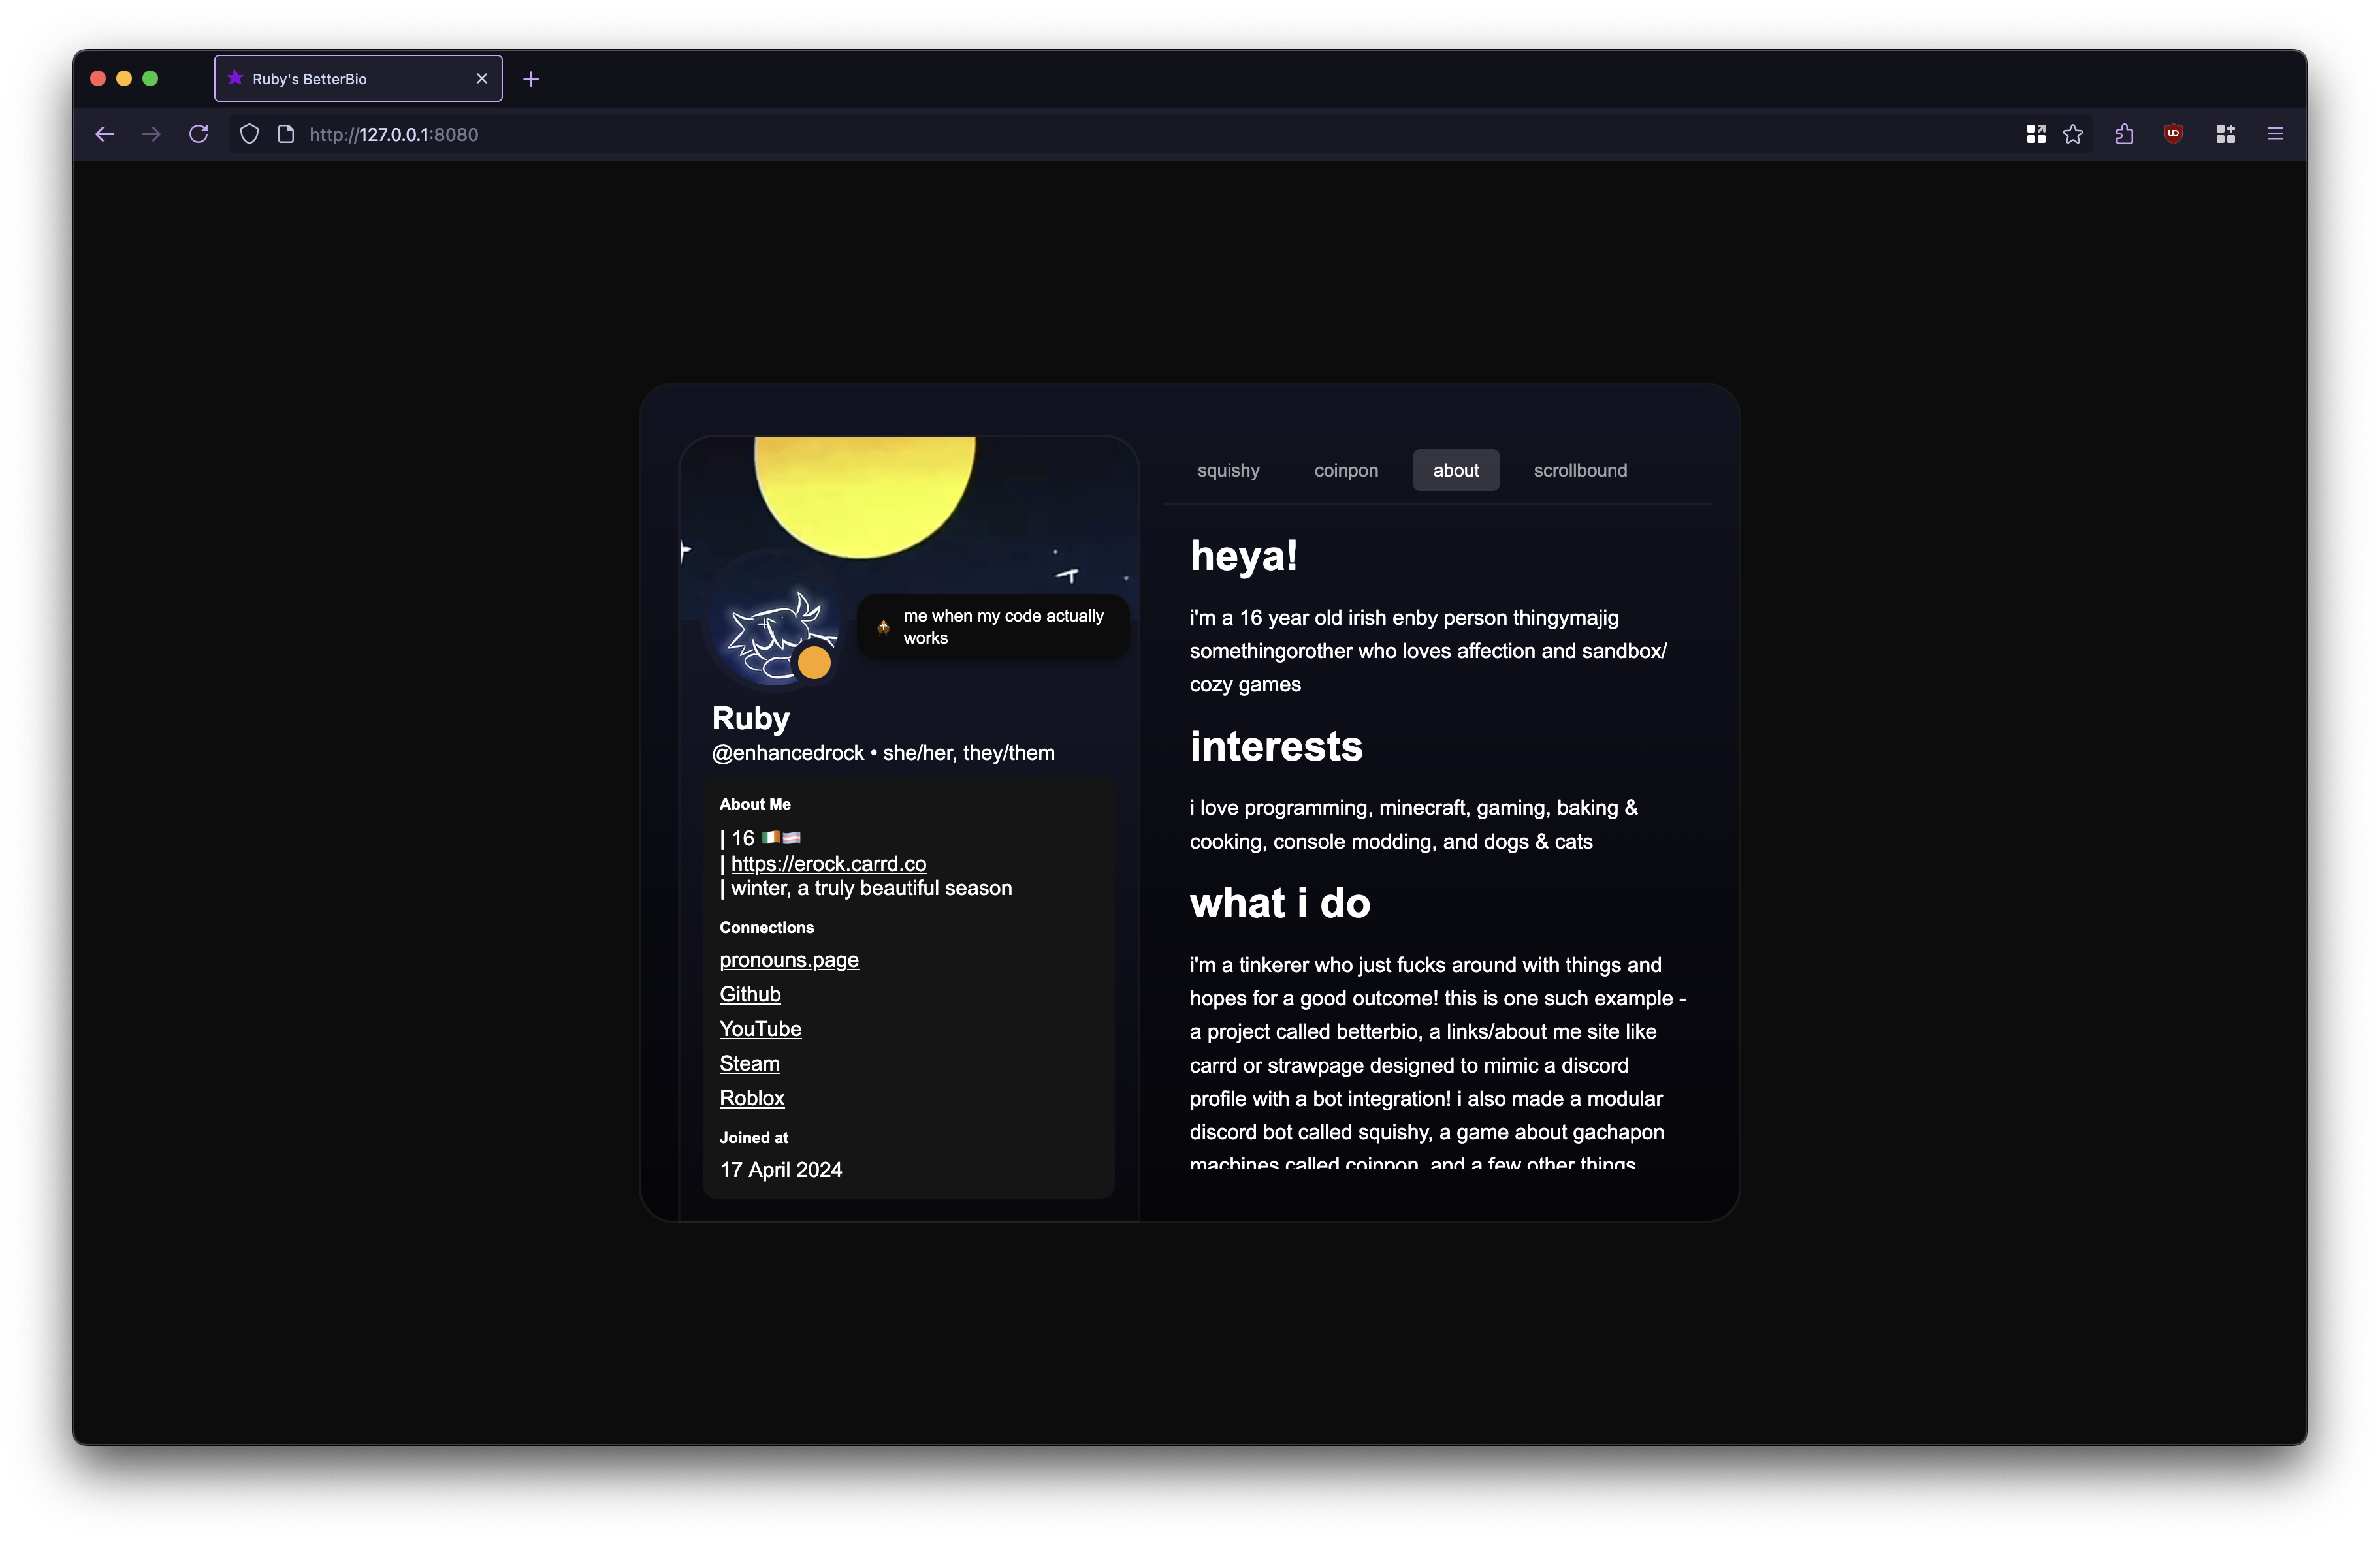Select the active about tab

(1455, 471)
